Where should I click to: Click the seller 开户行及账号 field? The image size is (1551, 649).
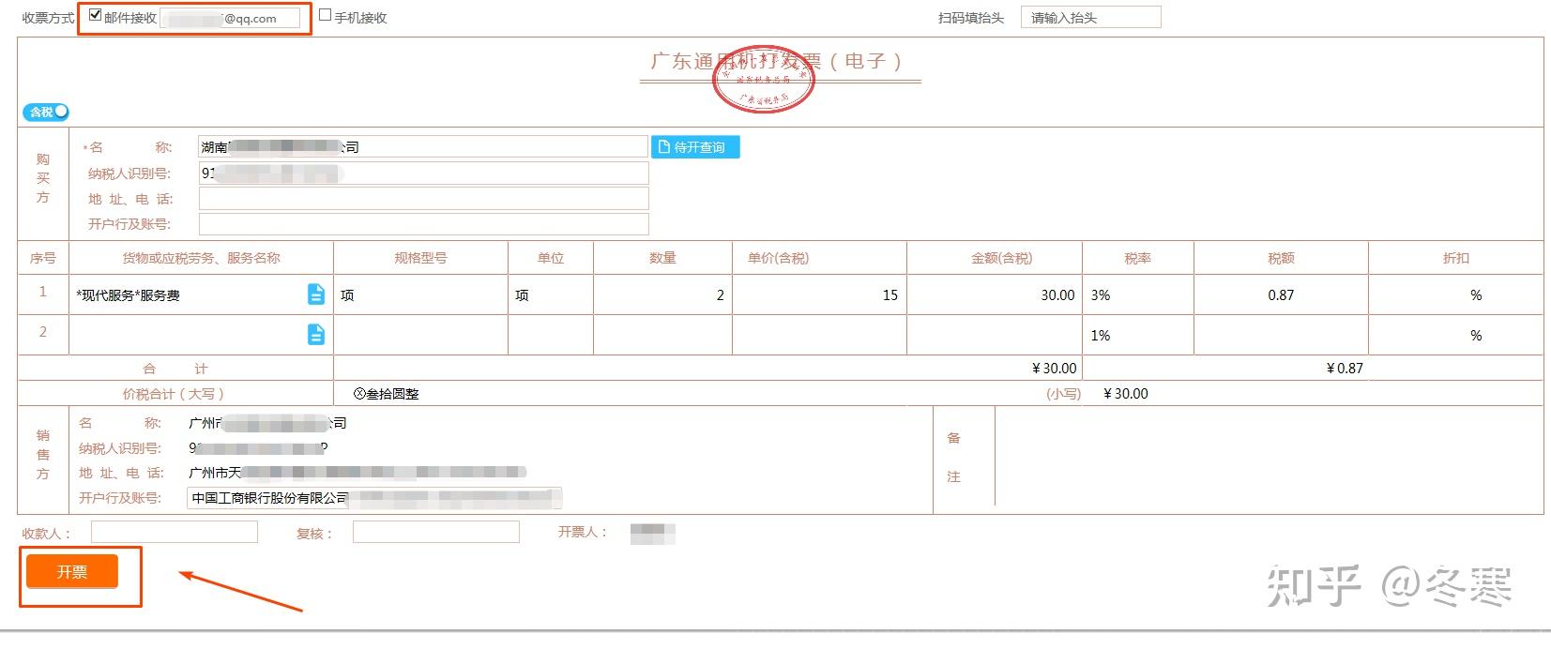[x=374, y=498]
